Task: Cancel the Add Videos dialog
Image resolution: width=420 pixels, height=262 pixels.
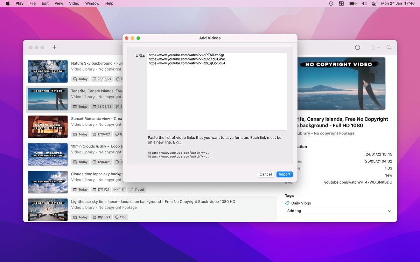Action: [x=265, y=174]
